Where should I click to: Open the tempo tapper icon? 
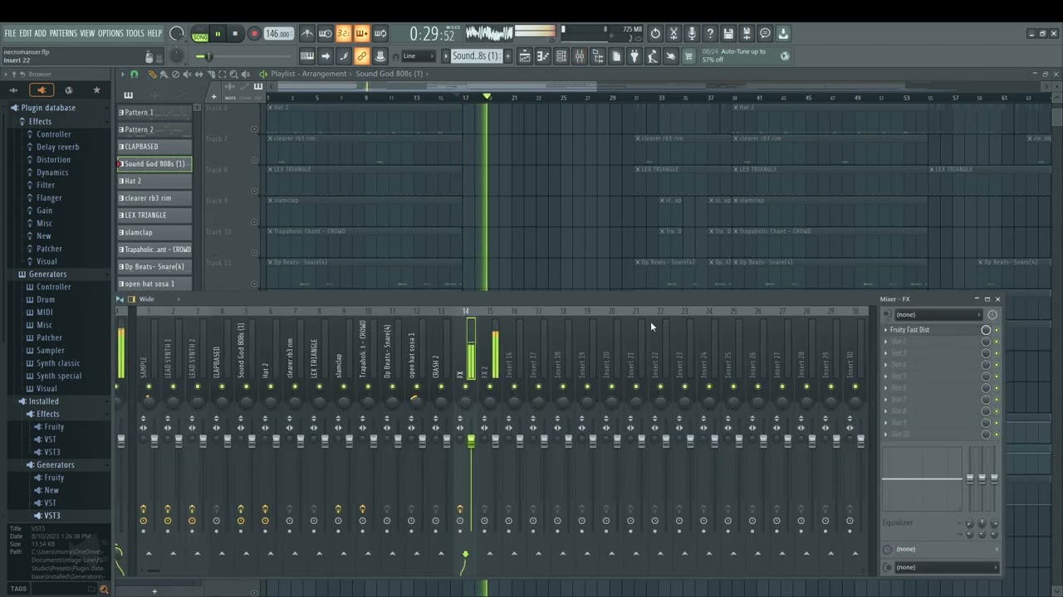point(653,56)
